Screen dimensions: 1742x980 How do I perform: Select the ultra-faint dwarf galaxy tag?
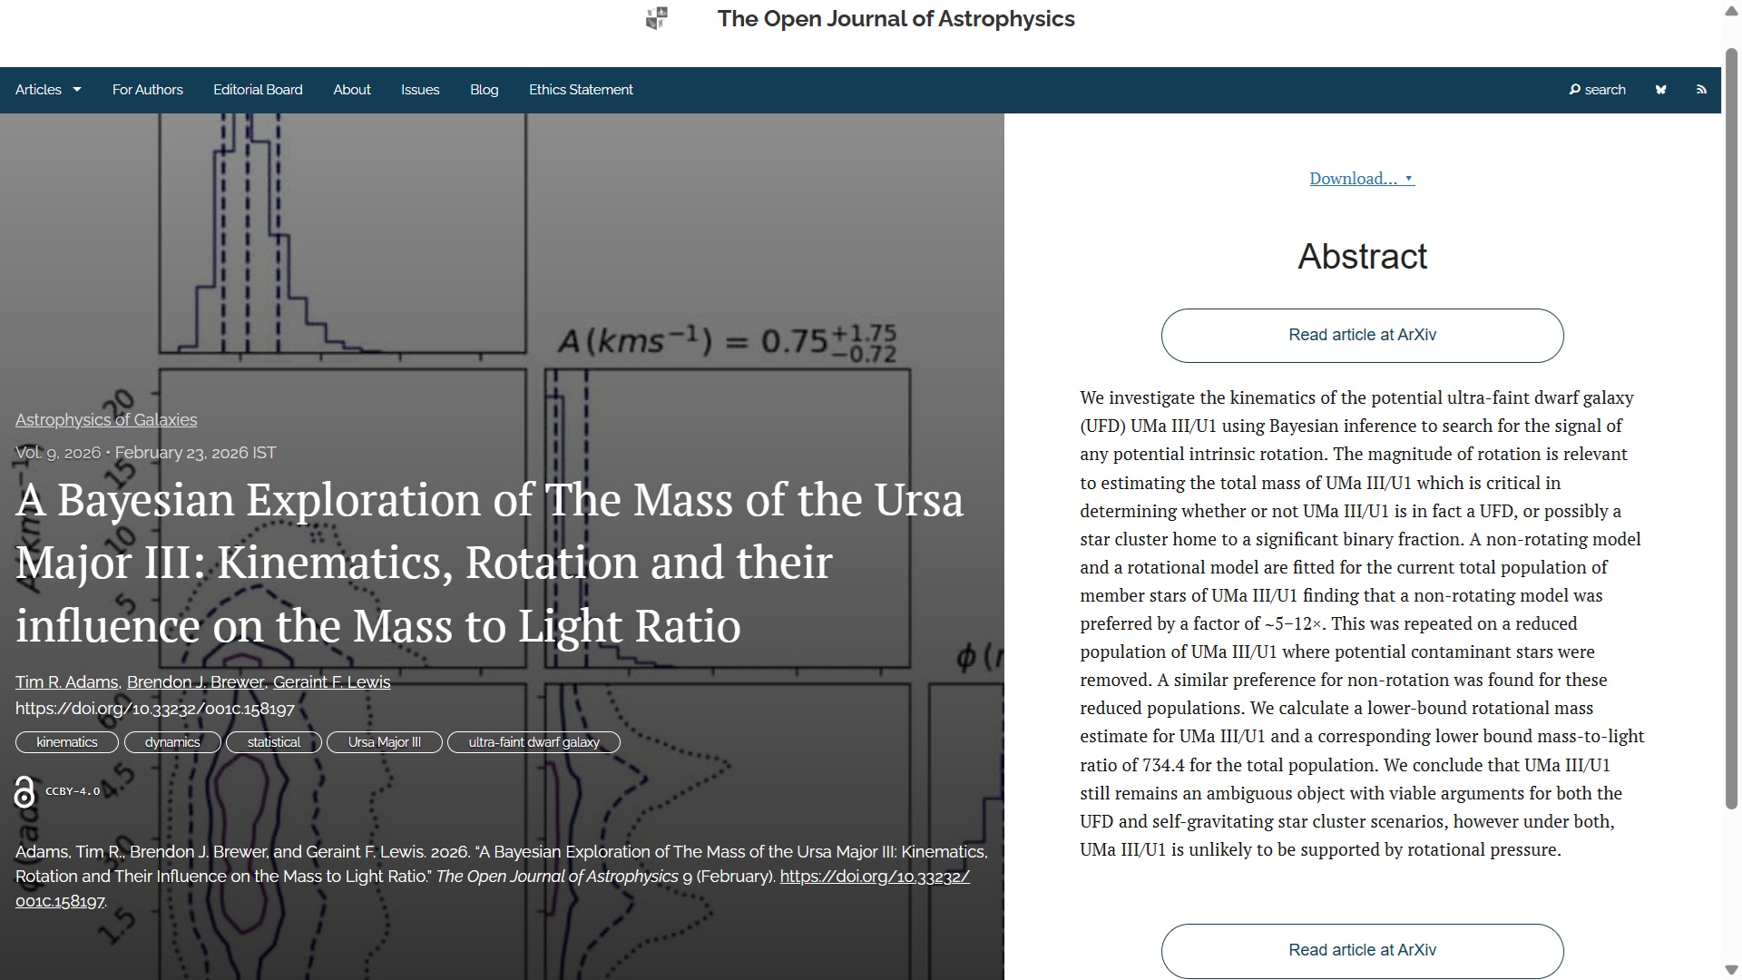point(533,742)
